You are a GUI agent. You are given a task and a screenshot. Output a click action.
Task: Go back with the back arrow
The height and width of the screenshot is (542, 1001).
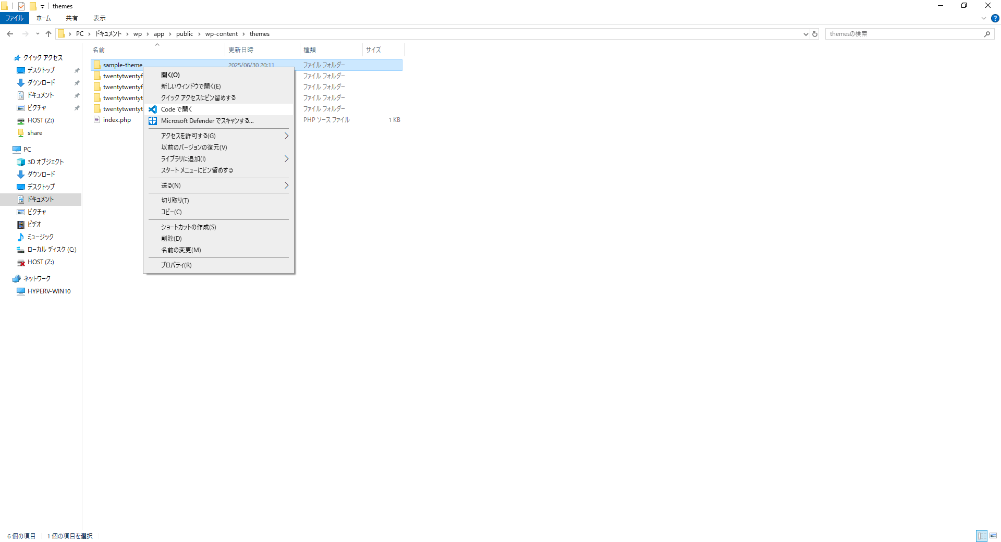click(x=10, y=34)
